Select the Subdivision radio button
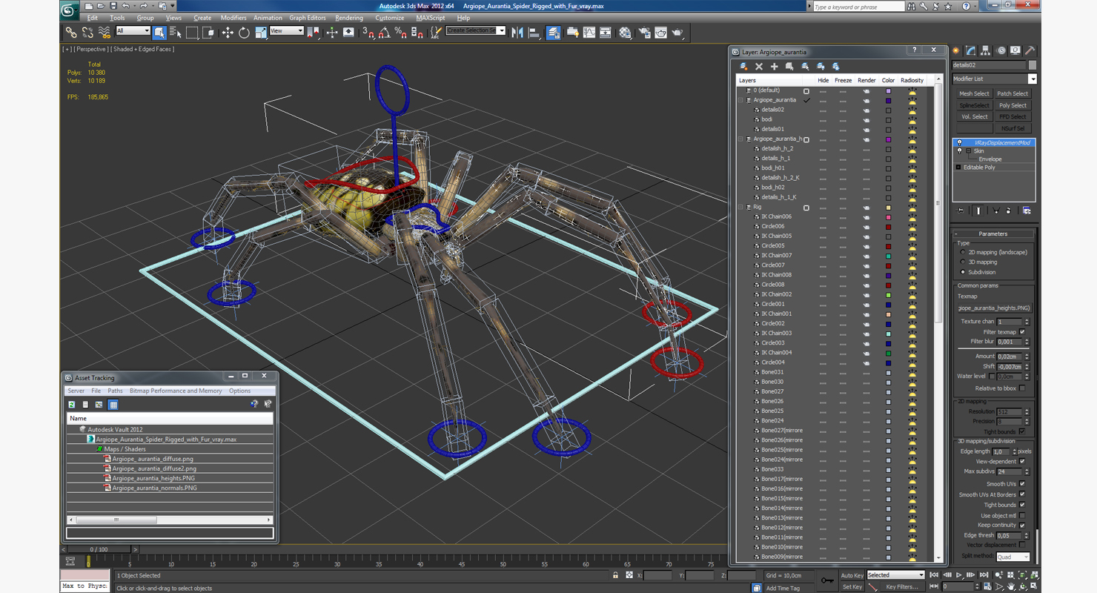Screen dimensions: 1097x593 point(963,272)
